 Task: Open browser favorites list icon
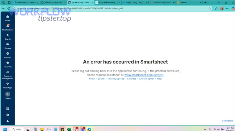point(216,9)
